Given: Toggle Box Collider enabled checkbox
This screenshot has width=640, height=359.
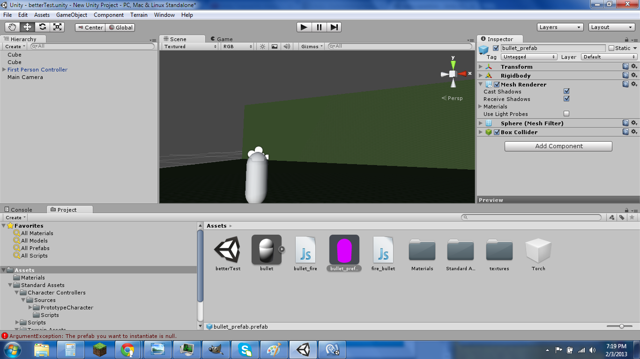Looking at the screenshot, I should click(x=497, y=132).
